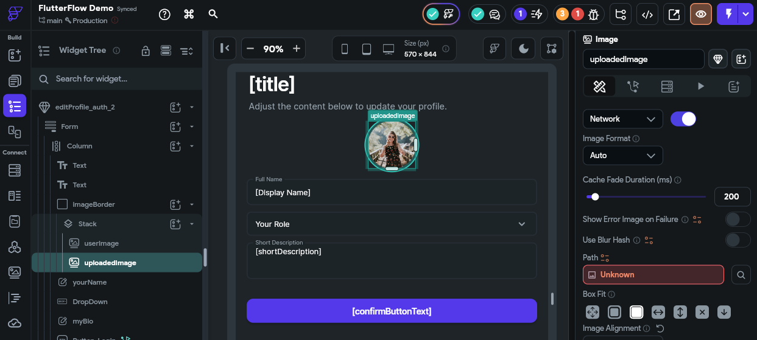Viewport: 757px width, 340px height.
Task: Adjust the Cache Fade Duration slider
Action: tap(646, 196)
